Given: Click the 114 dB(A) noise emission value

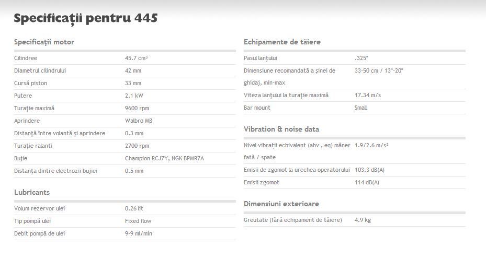Looking at the screenshot, I should point(367,182).
